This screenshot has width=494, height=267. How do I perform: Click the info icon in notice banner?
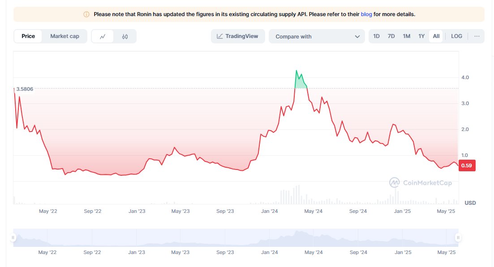pyautogui.click(x=86, y=14)
